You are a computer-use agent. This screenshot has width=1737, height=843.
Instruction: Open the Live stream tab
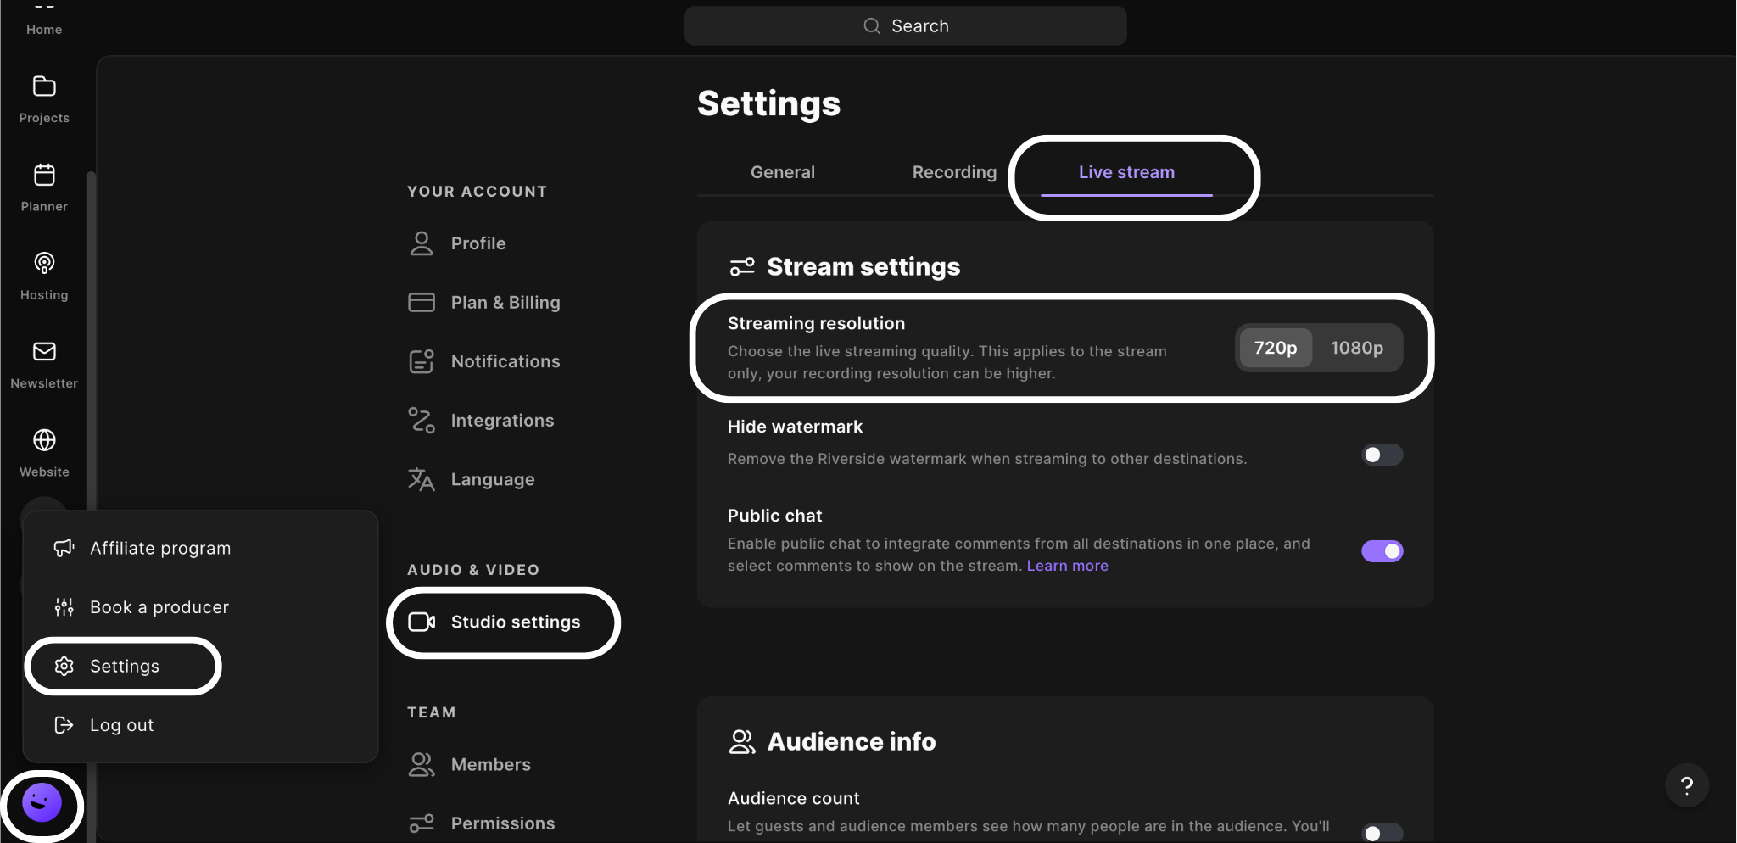coord(1126,172)
